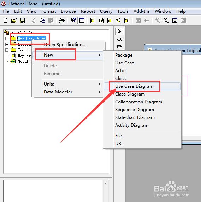Click the Browse Class Diagram toolbar icon
This screenshot has width=201, height=202.
coord(93,21)
